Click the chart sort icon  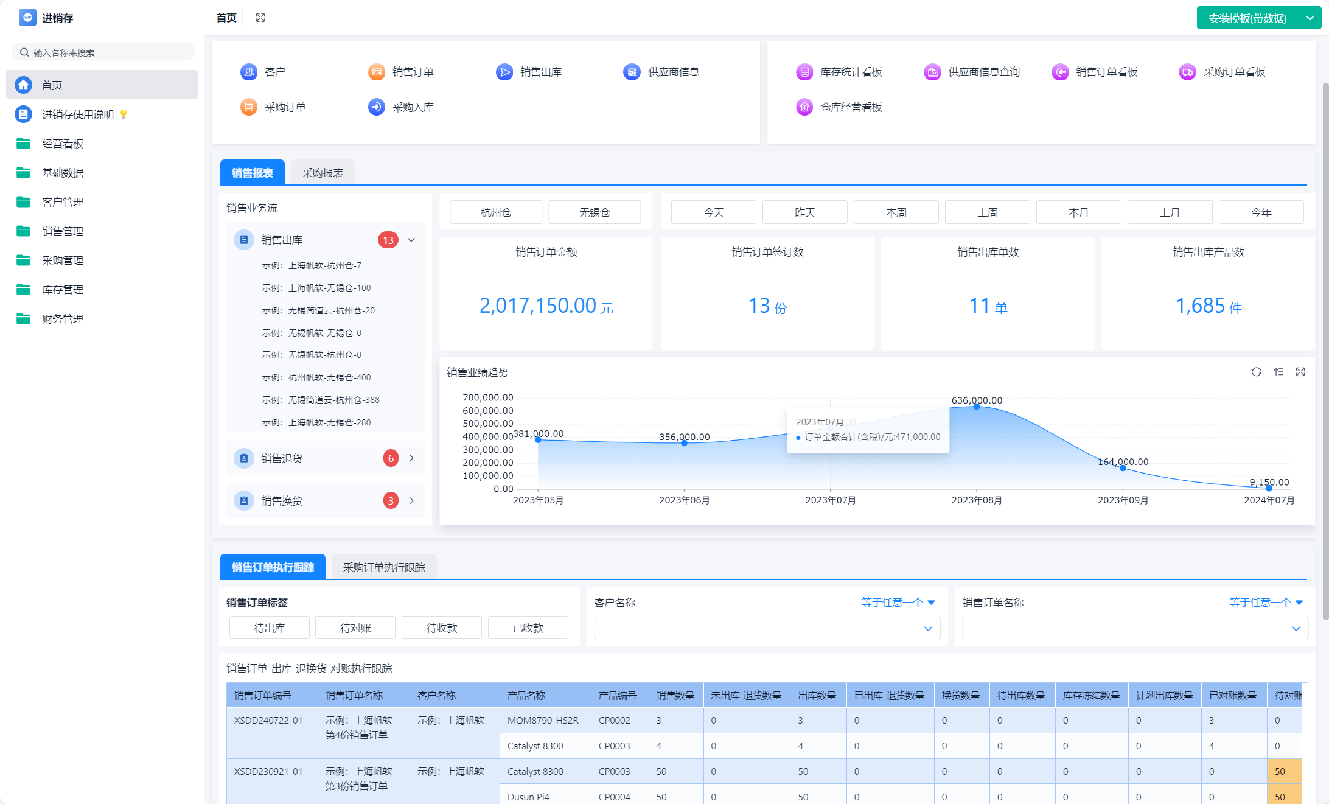point(1278,372)
